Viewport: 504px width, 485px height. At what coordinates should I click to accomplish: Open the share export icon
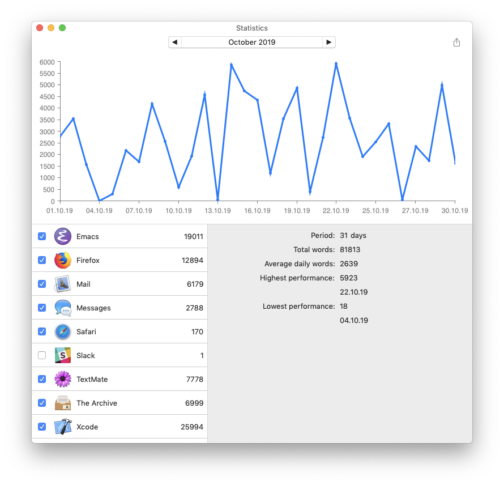(457, 42)
